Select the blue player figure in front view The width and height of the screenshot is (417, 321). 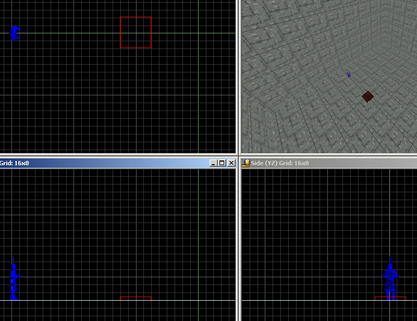[14, 280]
